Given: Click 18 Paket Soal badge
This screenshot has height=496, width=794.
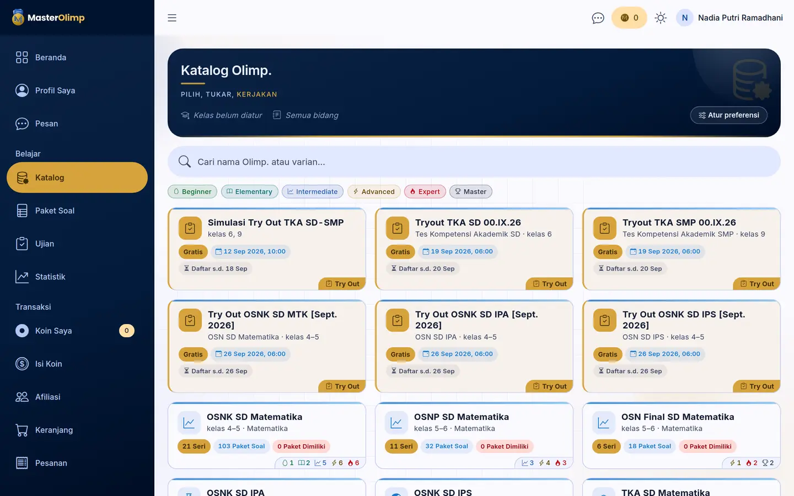Looking at the screenshot, I should tap(650, 446).
